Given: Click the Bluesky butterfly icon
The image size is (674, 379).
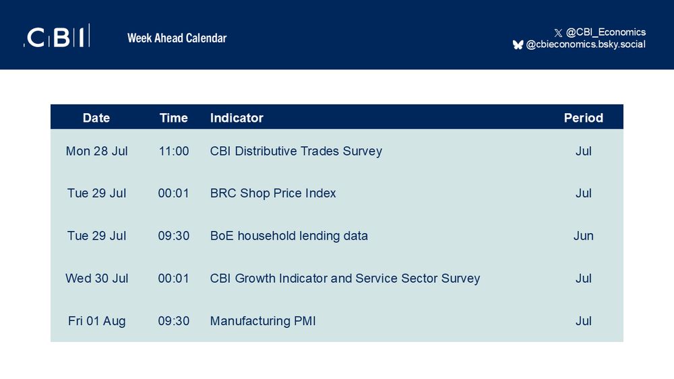Looking at the screenshot, I should point(518,44).
